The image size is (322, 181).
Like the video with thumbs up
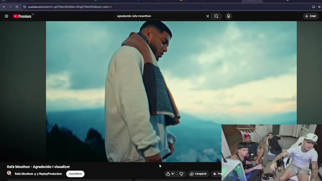pyautogui.click(x=170, y=174)
